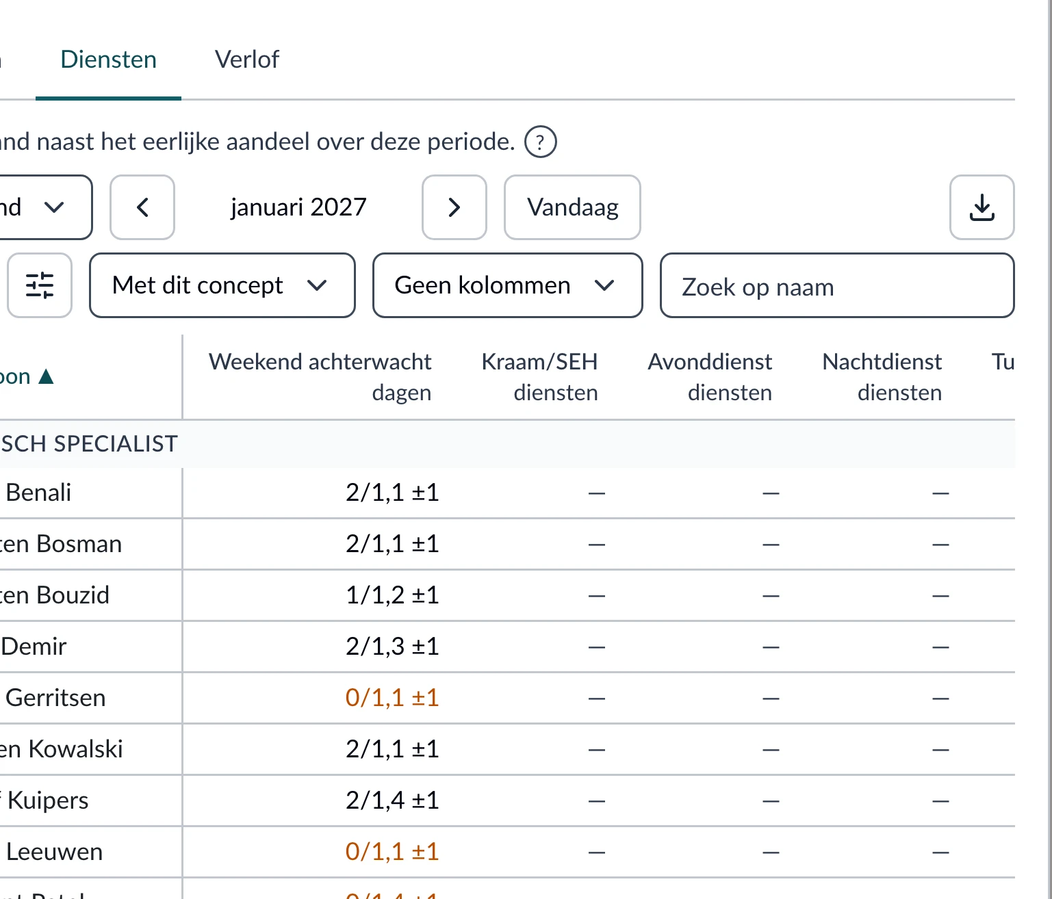Viewport: 1052px width, 899px height.
Task: Go to next month arrow
Action: tap(454, 207)
